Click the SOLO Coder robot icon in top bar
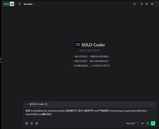Screen dimensions: 159x129 click(x=12, y=4)
